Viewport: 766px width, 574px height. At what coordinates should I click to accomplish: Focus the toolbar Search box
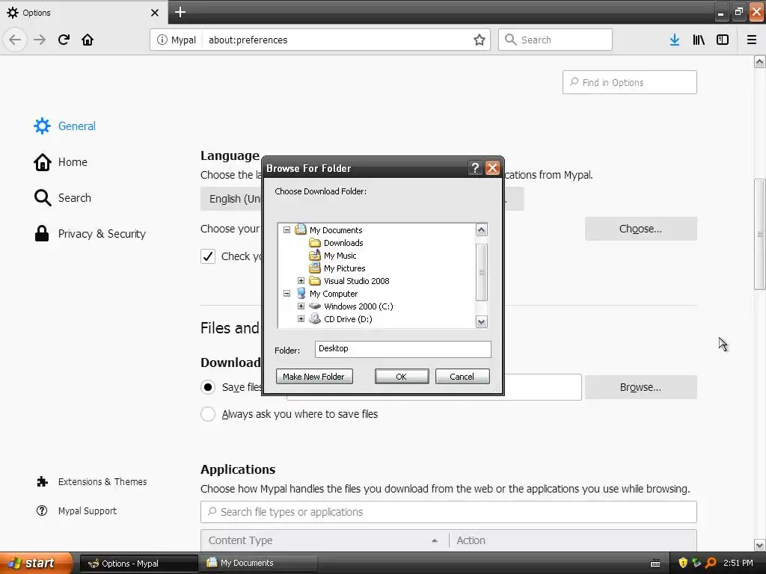tap(555, 40)
